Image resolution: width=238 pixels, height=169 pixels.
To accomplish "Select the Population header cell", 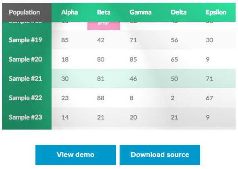I will click(x=27, y=12).
